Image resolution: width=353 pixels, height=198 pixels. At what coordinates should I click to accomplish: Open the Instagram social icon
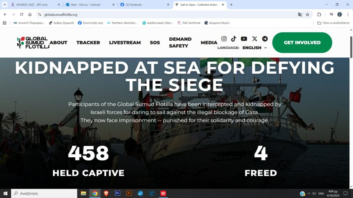point(224,39)
